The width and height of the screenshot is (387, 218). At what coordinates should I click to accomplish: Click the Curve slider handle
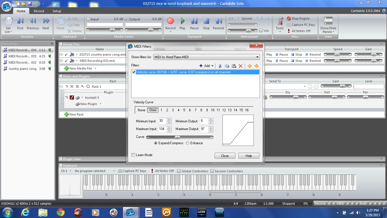pos(177,137)
